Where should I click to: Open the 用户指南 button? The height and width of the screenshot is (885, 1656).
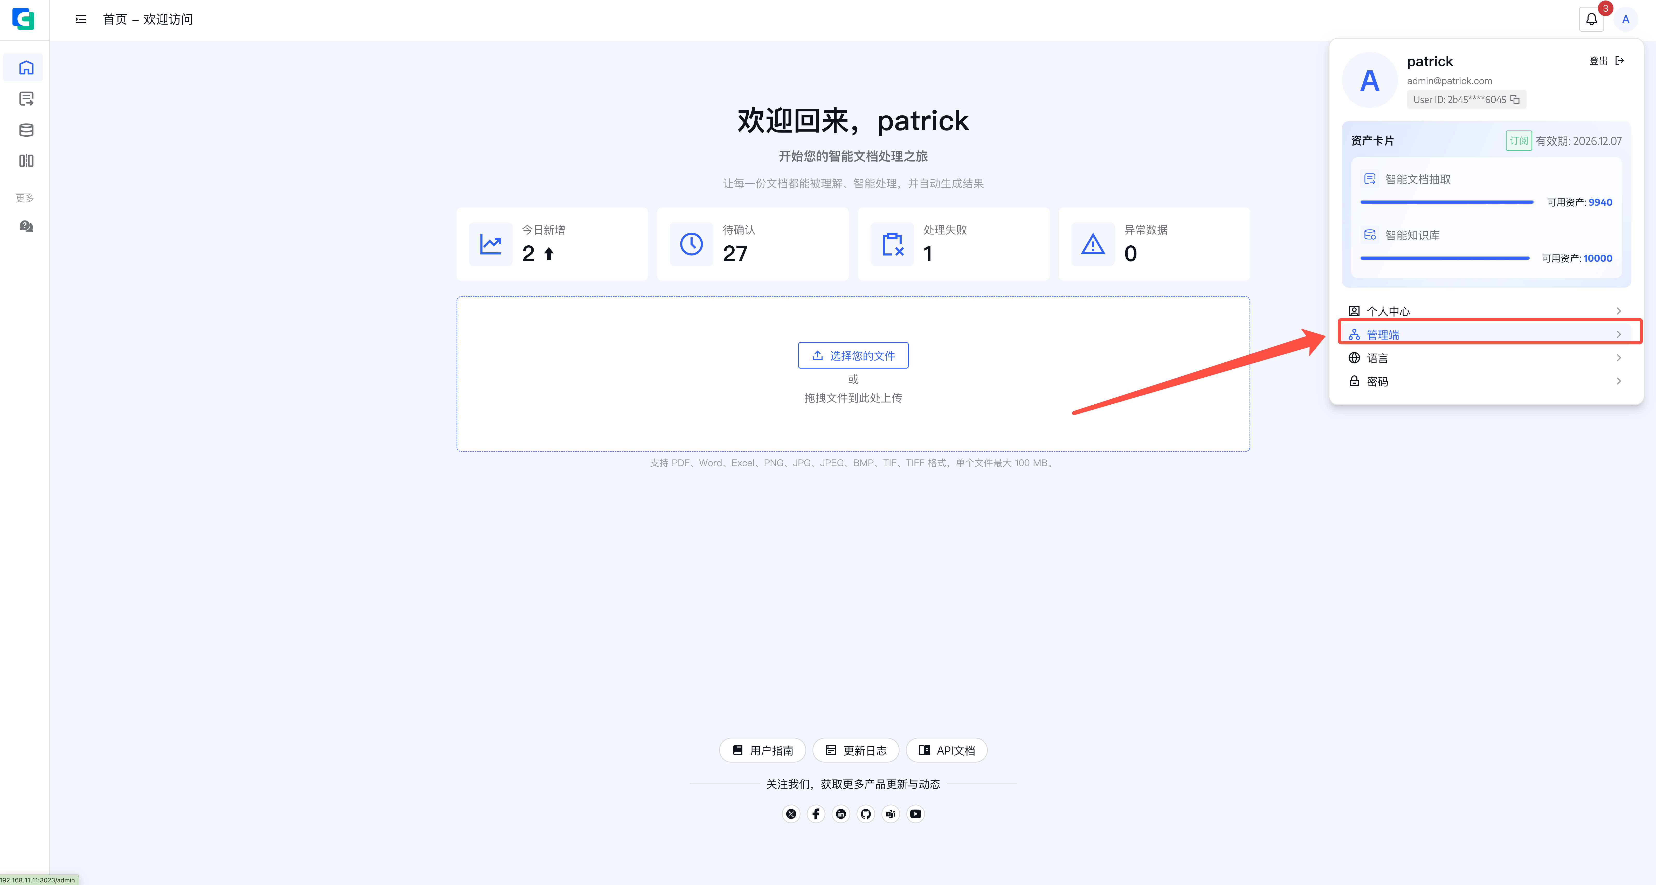(x=762, y=750)
